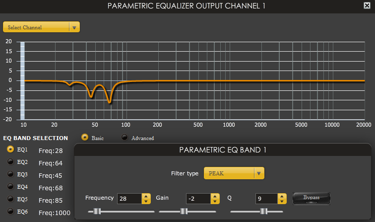The height and width of the screenshot is (222, 375).
Task: Switch to Advanced mode
Action: tap(125, 137)
